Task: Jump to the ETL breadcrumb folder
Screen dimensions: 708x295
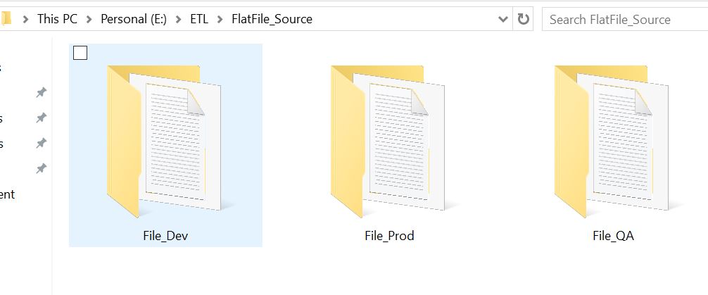Action: (x=199, y=19)
